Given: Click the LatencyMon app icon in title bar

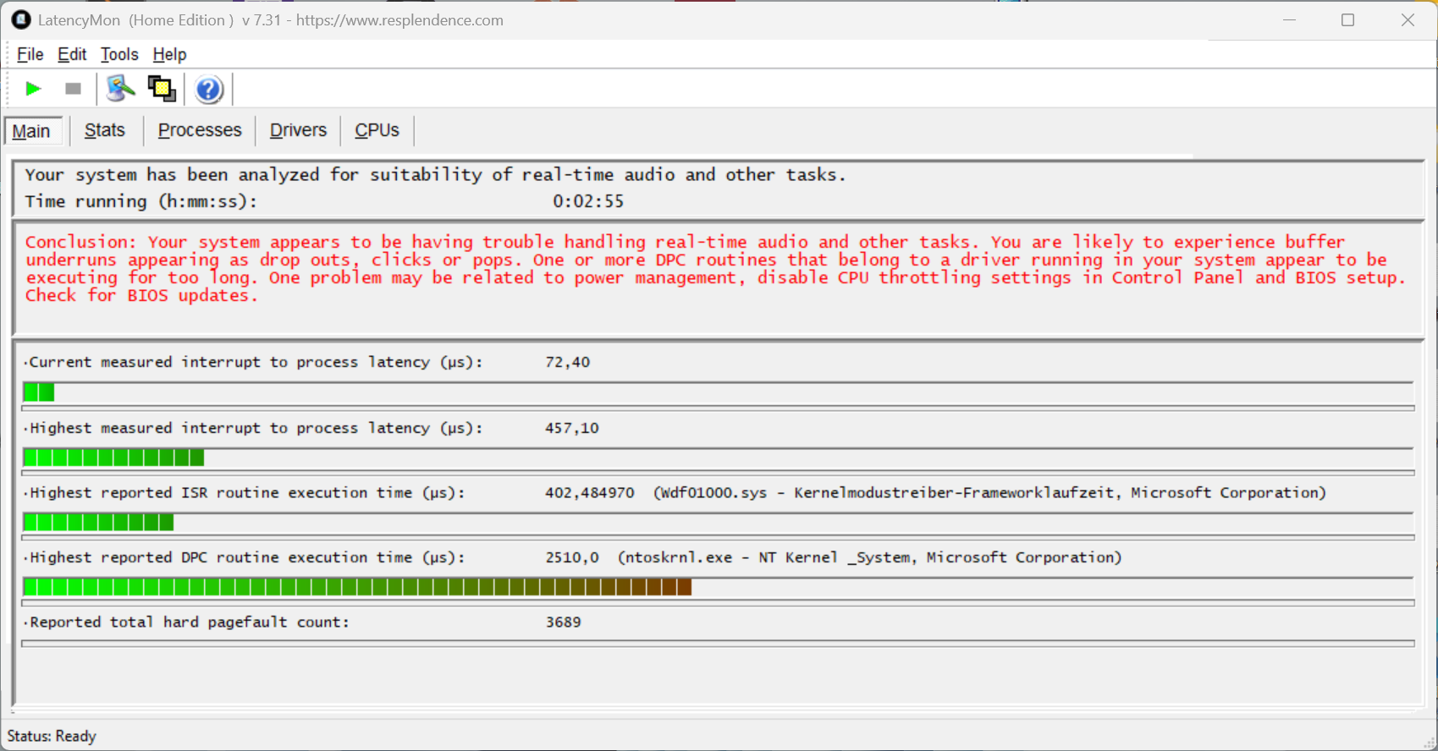Looking at the screenshot, I should pyautogui.click(x=21, y=19).
